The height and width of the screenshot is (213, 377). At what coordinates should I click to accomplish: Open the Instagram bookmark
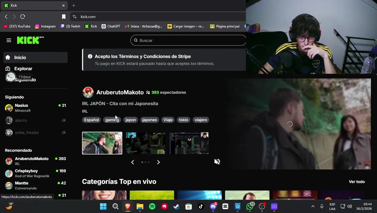point(45,26)
